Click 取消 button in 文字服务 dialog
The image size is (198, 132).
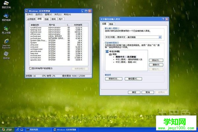(148, 92)
